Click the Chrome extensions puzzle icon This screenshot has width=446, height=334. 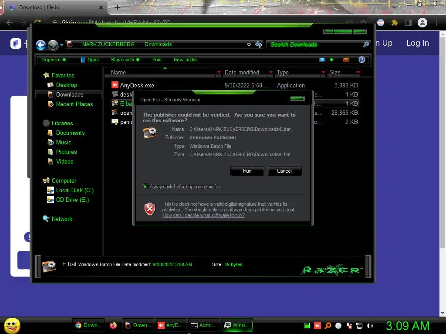(394, 23)
